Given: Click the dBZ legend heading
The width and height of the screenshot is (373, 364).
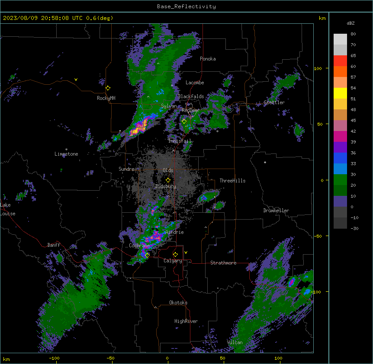Looking at the screenshot, I should coord(350,23).
